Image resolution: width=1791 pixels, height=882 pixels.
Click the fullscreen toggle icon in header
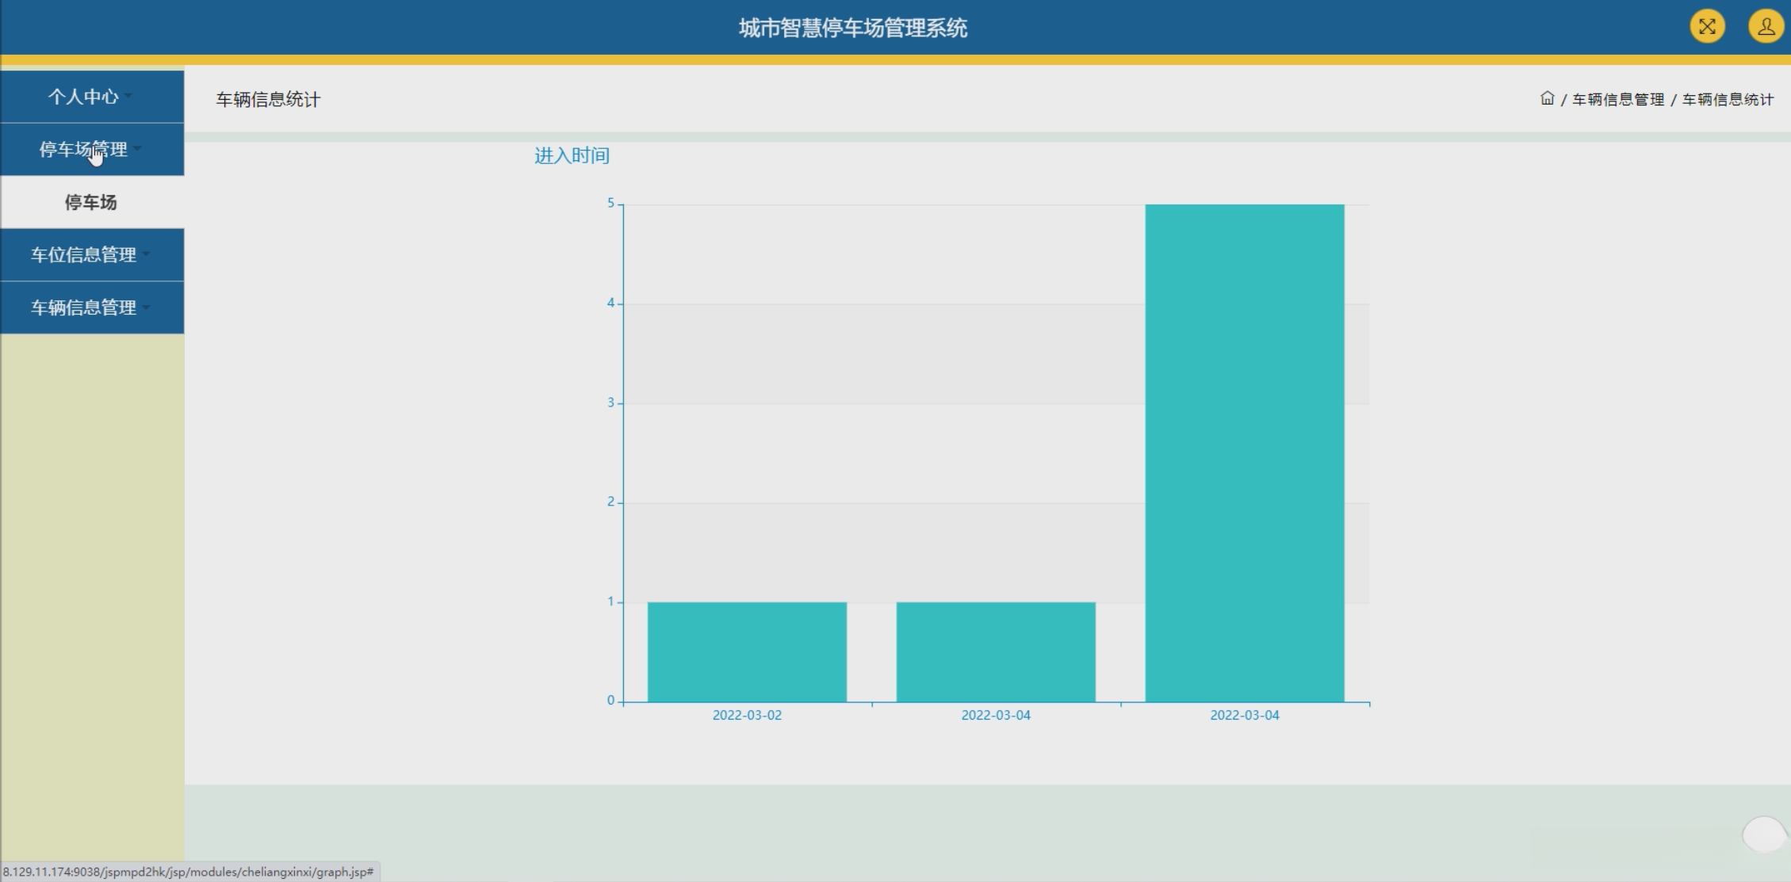pos(1707,27)
